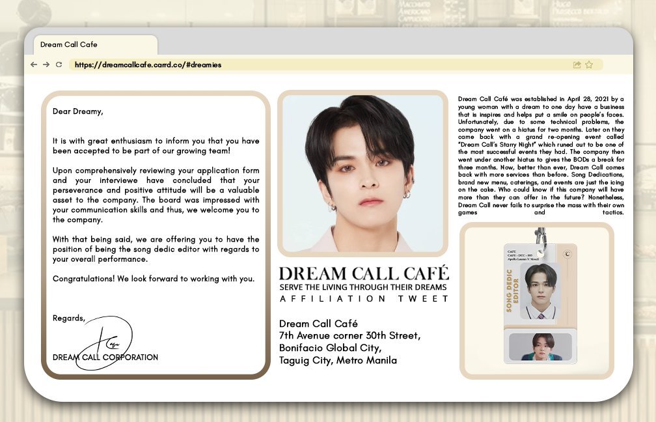This screenshot has height=422, width=656.
Task: Open the share/export icon beside the address bar
Action: [576, 64]
